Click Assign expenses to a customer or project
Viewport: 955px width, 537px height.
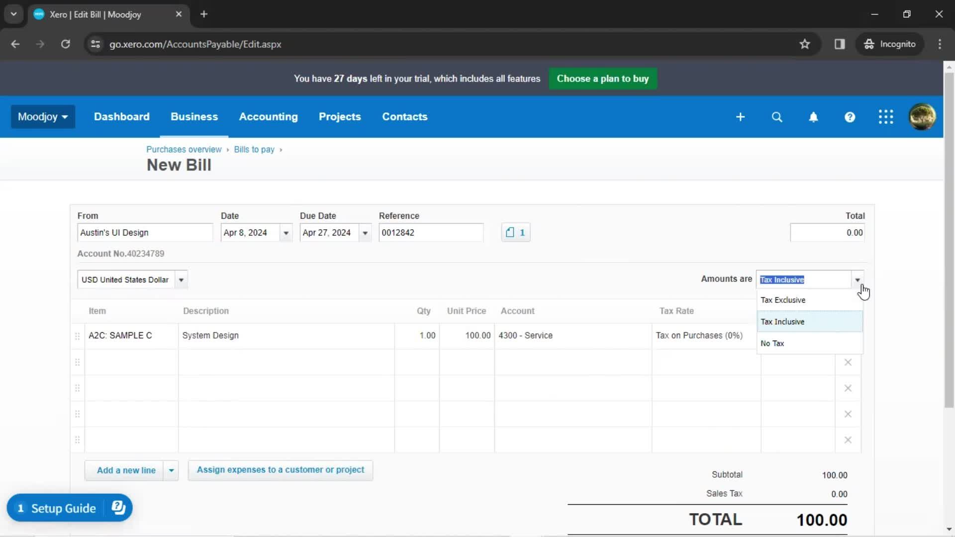coord(281,470)
